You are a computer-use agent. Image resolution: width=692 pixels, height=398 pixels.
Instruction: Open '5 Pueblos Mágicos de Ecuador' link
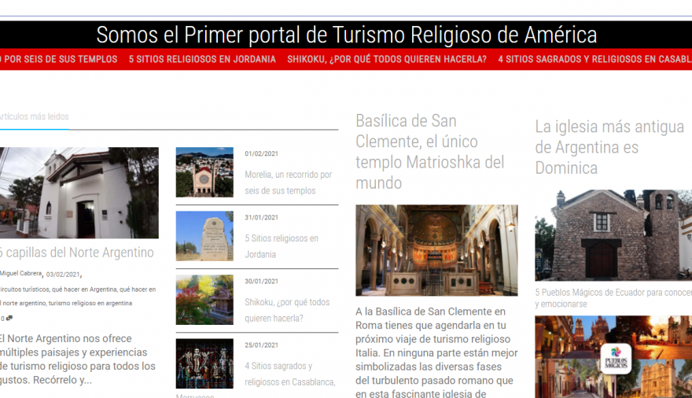pos(613,298)
